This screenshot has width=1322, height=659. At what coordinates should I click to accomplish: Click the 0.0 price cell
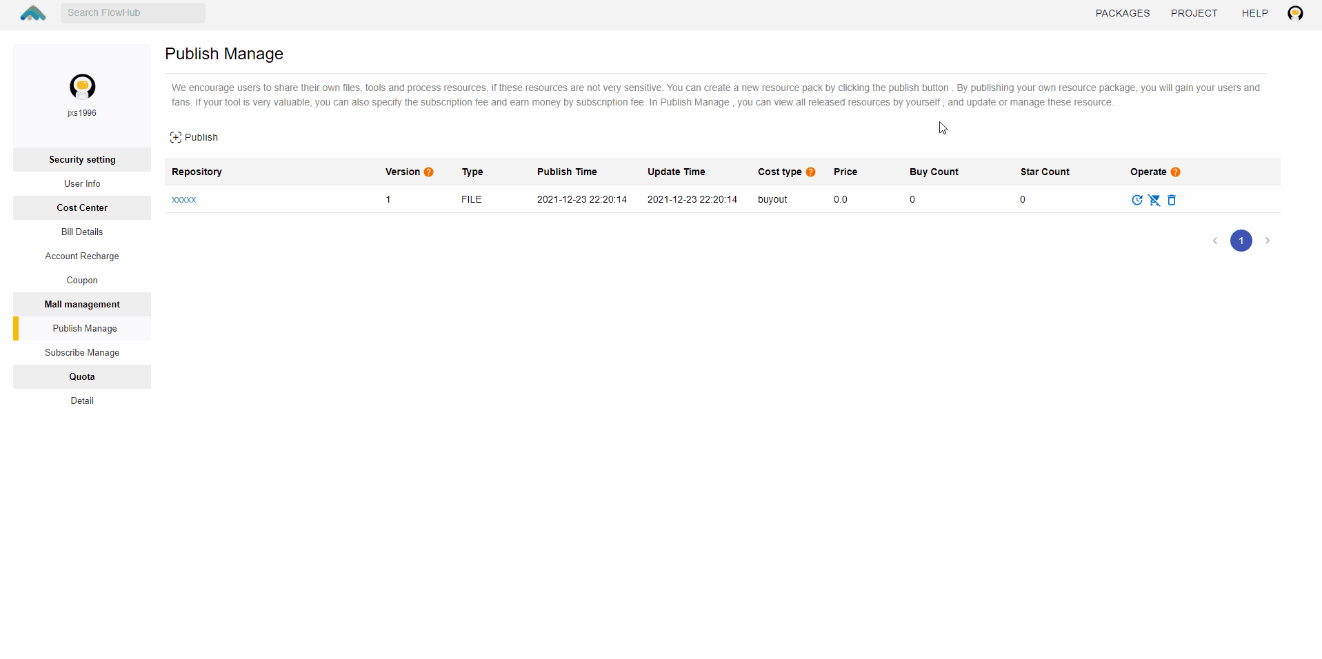[x=840, y=200]
